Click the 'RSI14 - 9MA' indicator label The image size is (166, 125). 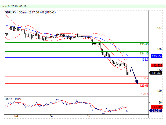point(13,99)
